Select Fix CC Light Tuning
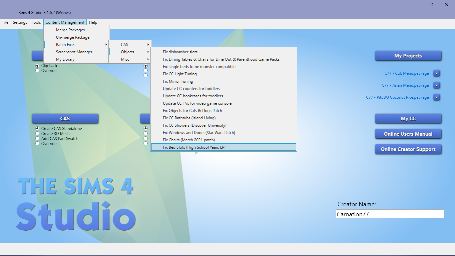The width and height of the screenshot is (455, 256). (x=224, y=74)
